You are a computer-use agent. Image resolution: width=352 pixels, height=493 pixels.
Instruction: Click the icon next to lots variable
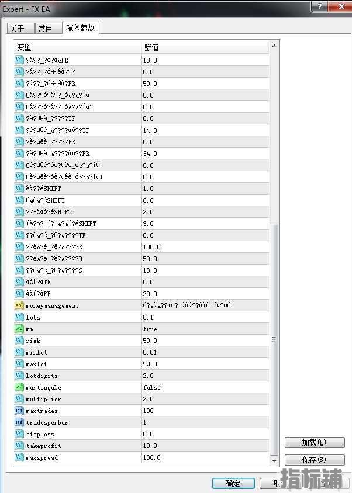19,317
